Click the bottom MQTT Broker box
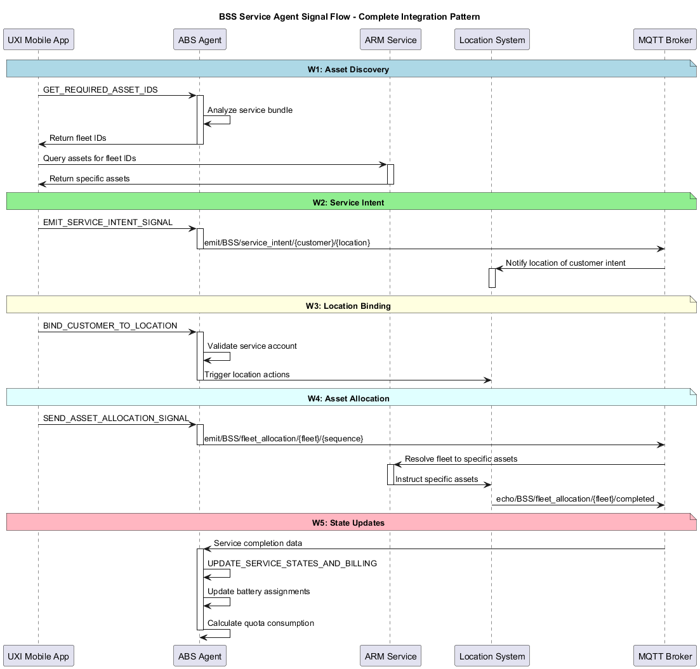Image resolution: width=700 pixels, height=669 pixels. click(664, 656)
